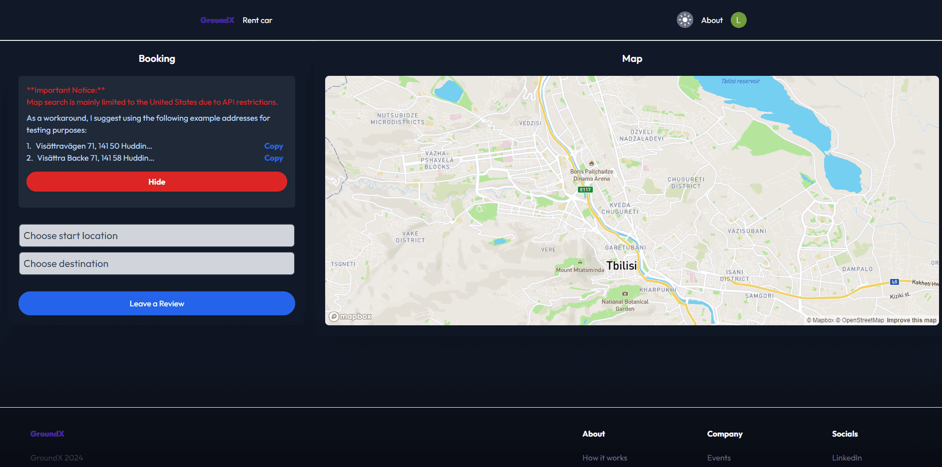Open How it works footer link
This screenshot has height=467, width=942.
tap(605, 458)
